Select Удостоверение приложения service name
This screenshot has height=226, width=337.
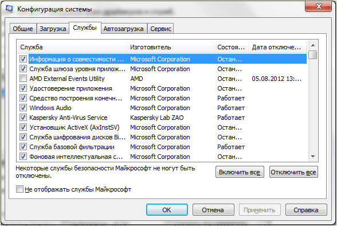[70, 88]
